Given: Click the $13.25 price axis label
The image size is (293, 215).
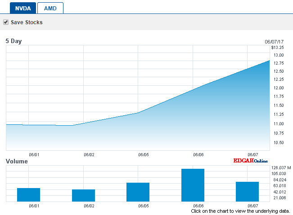Looking at the screenshot, I should (277, 47).
